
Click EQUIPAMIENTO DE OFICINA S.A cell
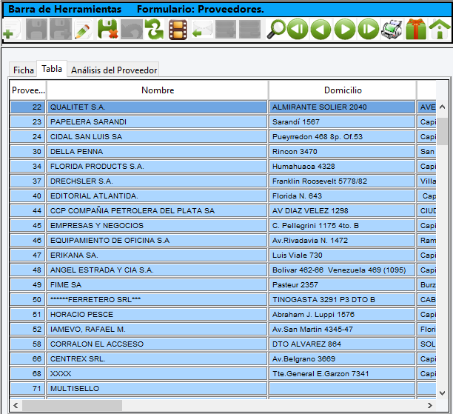tap(157, 240)
